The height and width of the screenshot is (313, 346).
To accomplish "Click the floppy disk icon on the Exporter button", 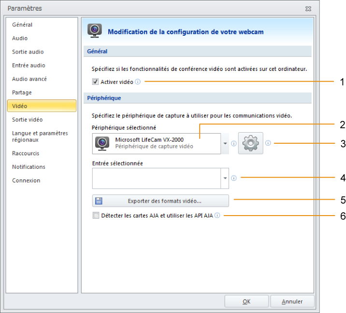I will [x=99, y=201].
